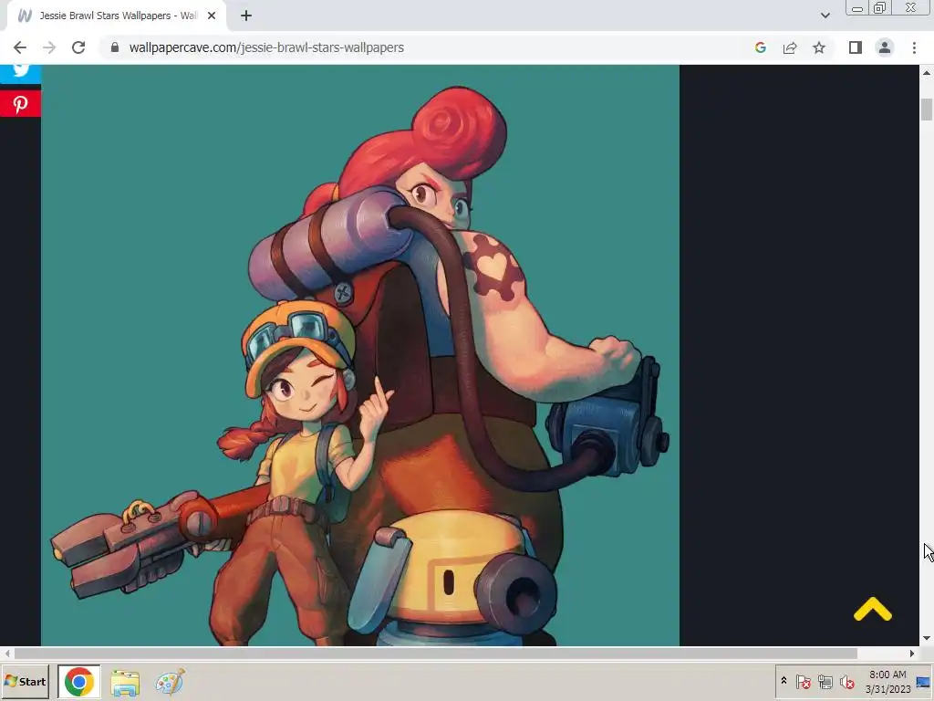Viewport: 934px width, 701px height.
Task: Open the Jessie and Pam wallpaper image
Action: pyautogui.click(x=359, y=355)
